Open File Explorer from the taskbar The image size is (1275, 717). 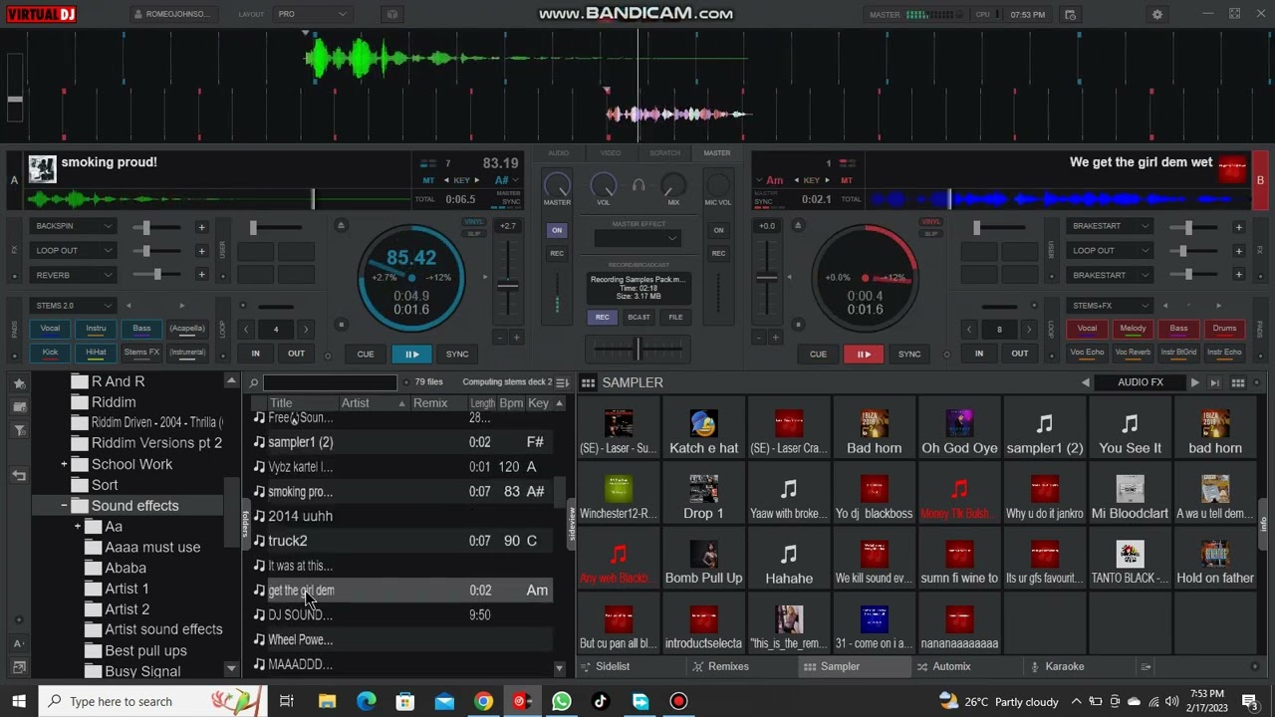327,701
